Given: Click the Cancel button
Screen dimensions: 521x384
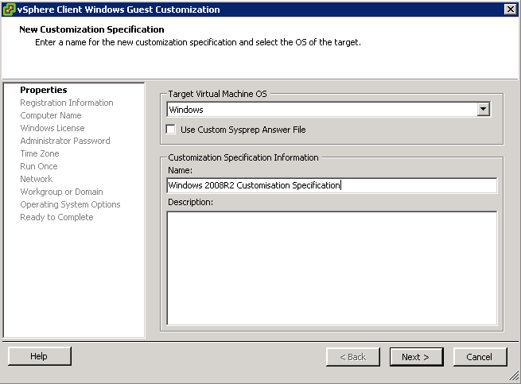Looking at the screenshot, I should [480, 357].
